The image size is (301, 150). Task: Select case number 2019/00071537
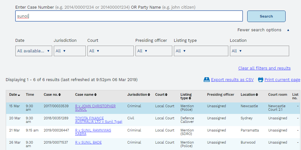56,142
